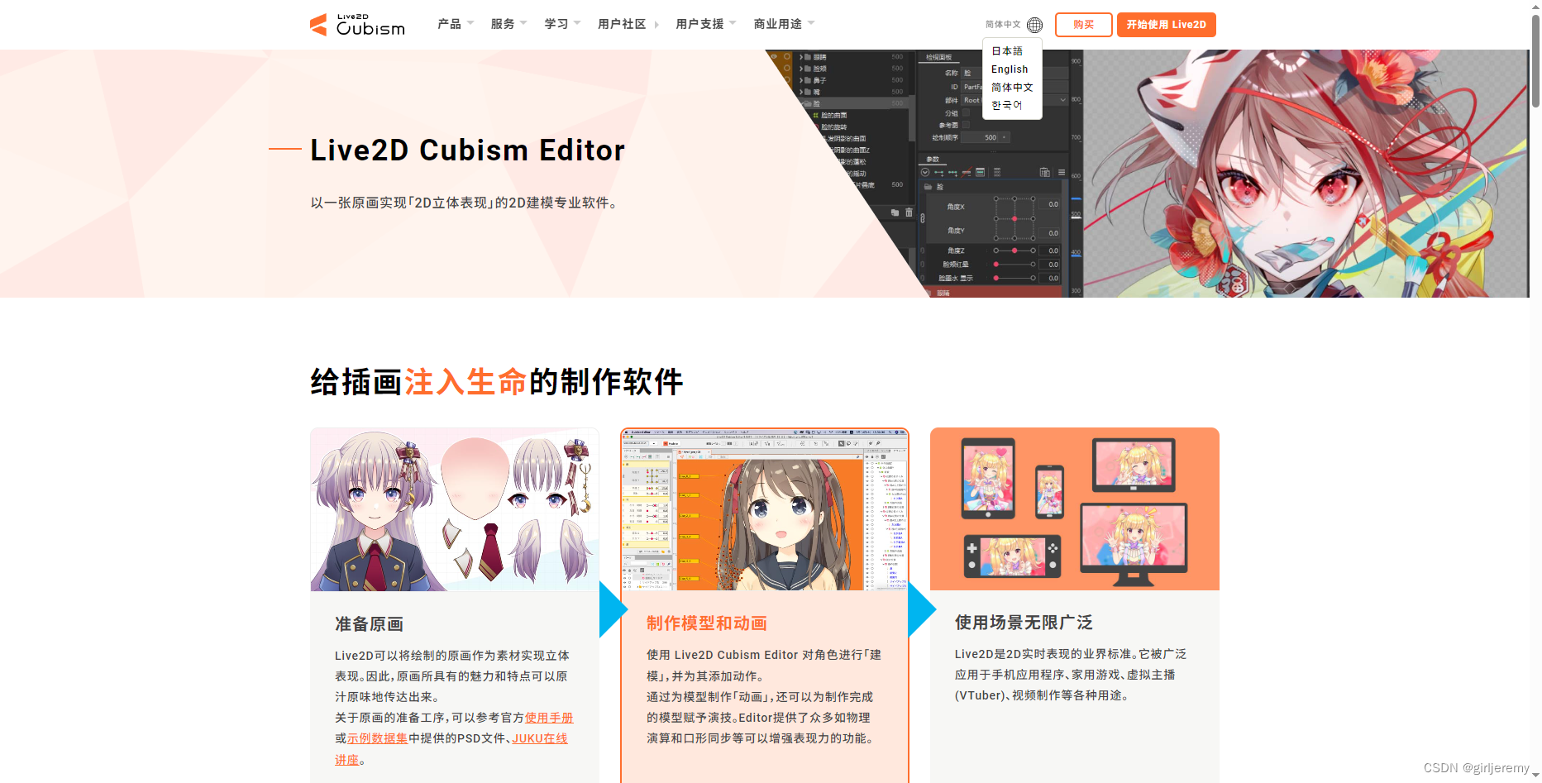The image size is (1542, 783).
Task: Click the 制作模型和动画 card title
Action: tap(707, 623)
